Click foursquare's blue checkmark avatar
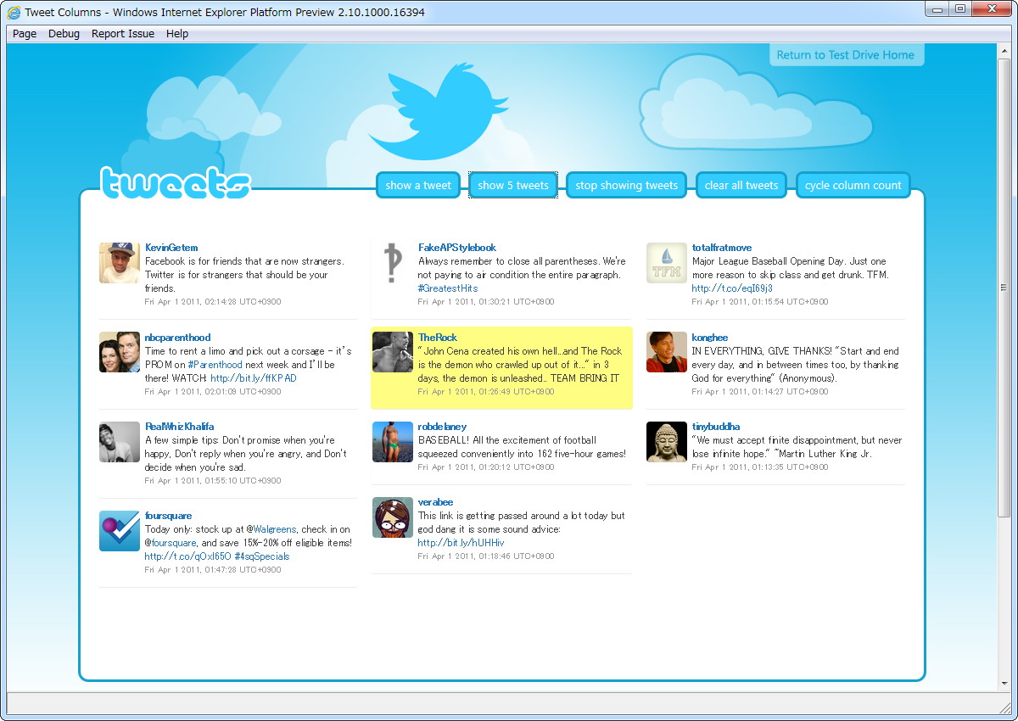 point(119,530)
